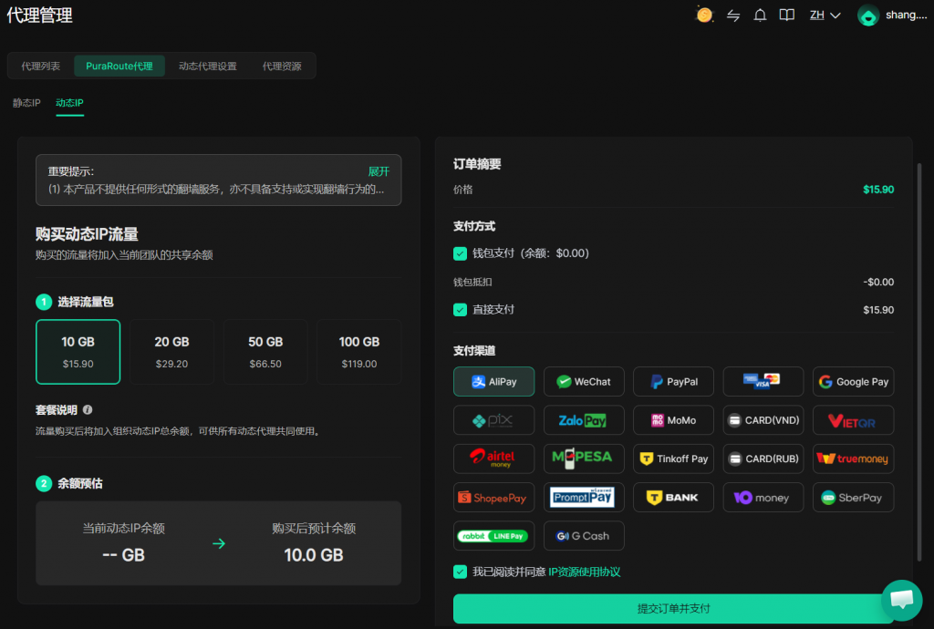Open the IP资源使用协议 link
Screen dimensions: 934x629
585,572
